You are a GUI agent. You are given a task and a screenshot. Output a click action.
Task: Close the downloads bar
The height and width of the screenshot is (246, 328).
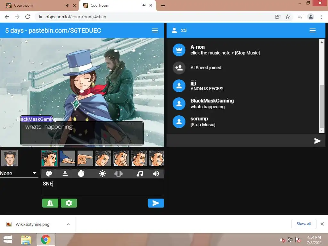(322, 224)
